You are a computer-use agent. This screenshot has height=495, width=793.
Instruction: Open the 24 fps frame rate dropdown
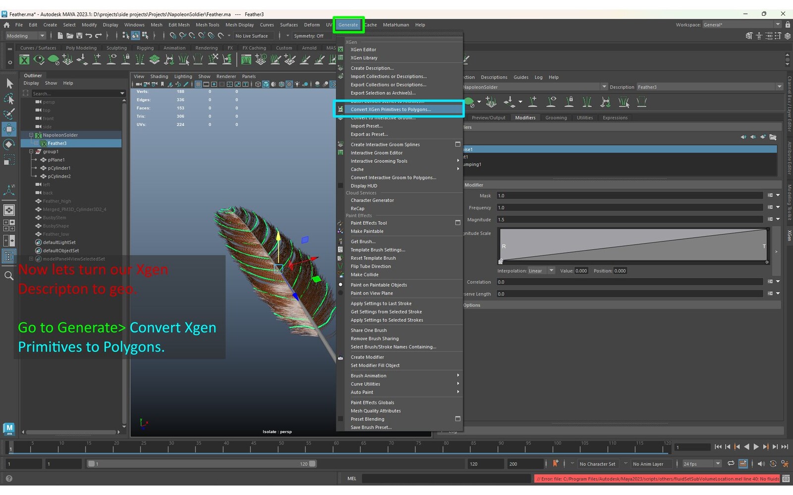click(x=701, y=464)
